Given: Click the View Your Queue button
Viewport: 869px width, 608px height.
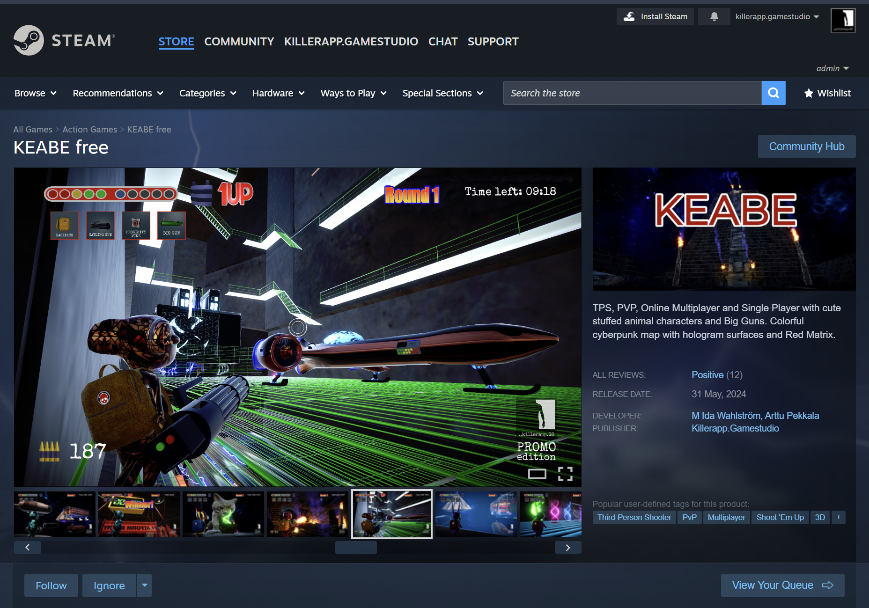Looking at the screenshot, I should (782, 586).
